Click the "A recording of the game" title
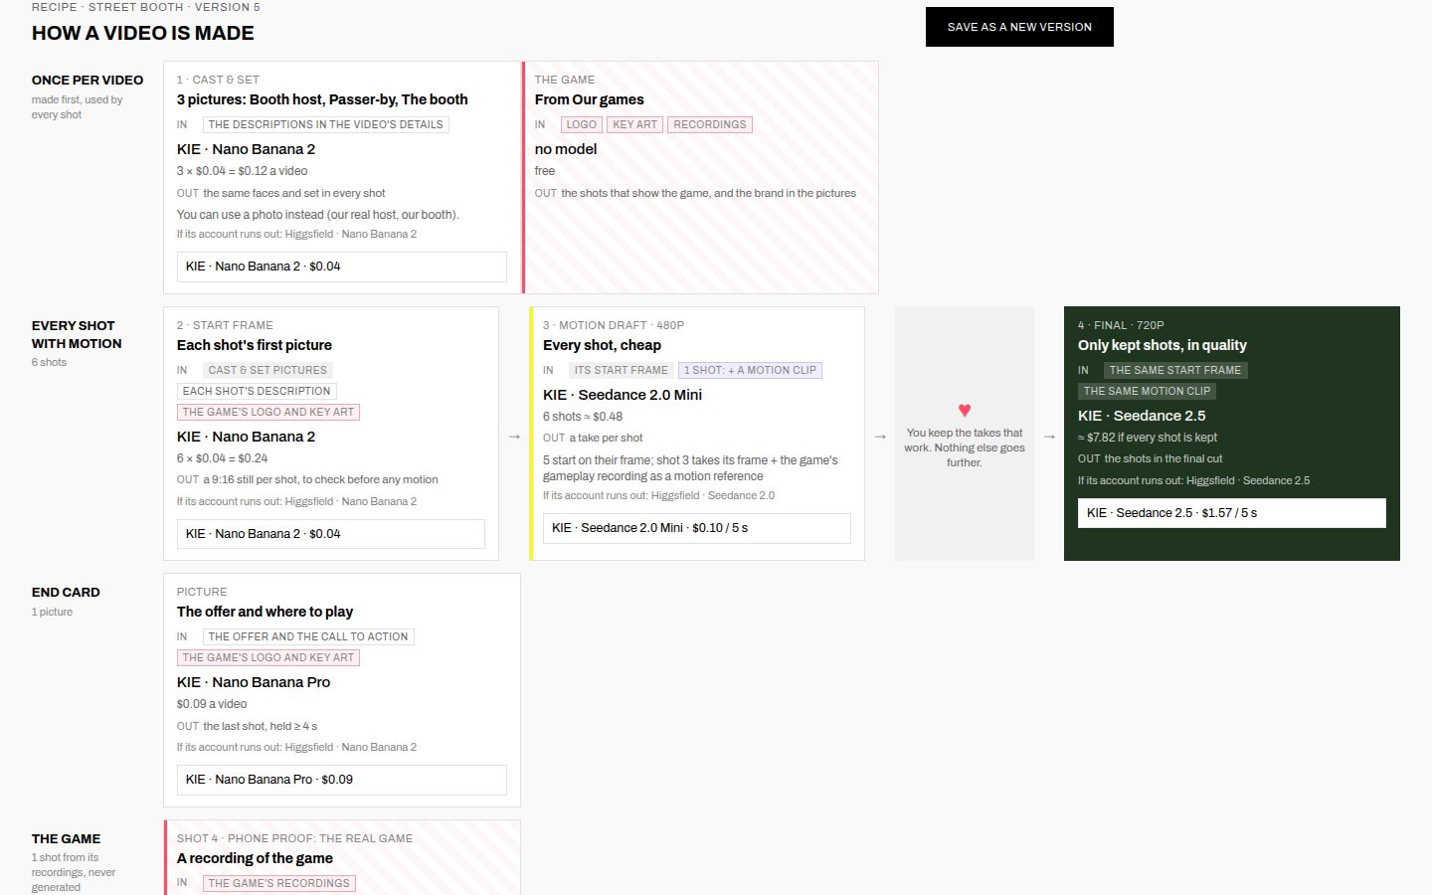 coord(255,858)
